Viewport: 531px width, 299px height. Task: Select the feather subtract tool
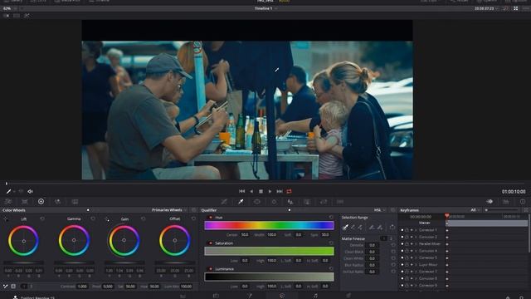(372, 227)
